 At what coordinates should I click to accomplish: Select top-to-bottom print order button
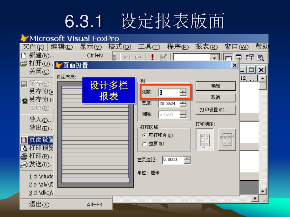(x=204, y=140)
